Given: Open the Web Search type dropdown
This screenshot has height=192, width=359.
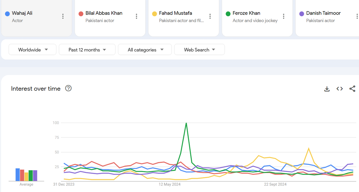Looking at the screenshot, I should pyautogui.click(x=199, y=50).
